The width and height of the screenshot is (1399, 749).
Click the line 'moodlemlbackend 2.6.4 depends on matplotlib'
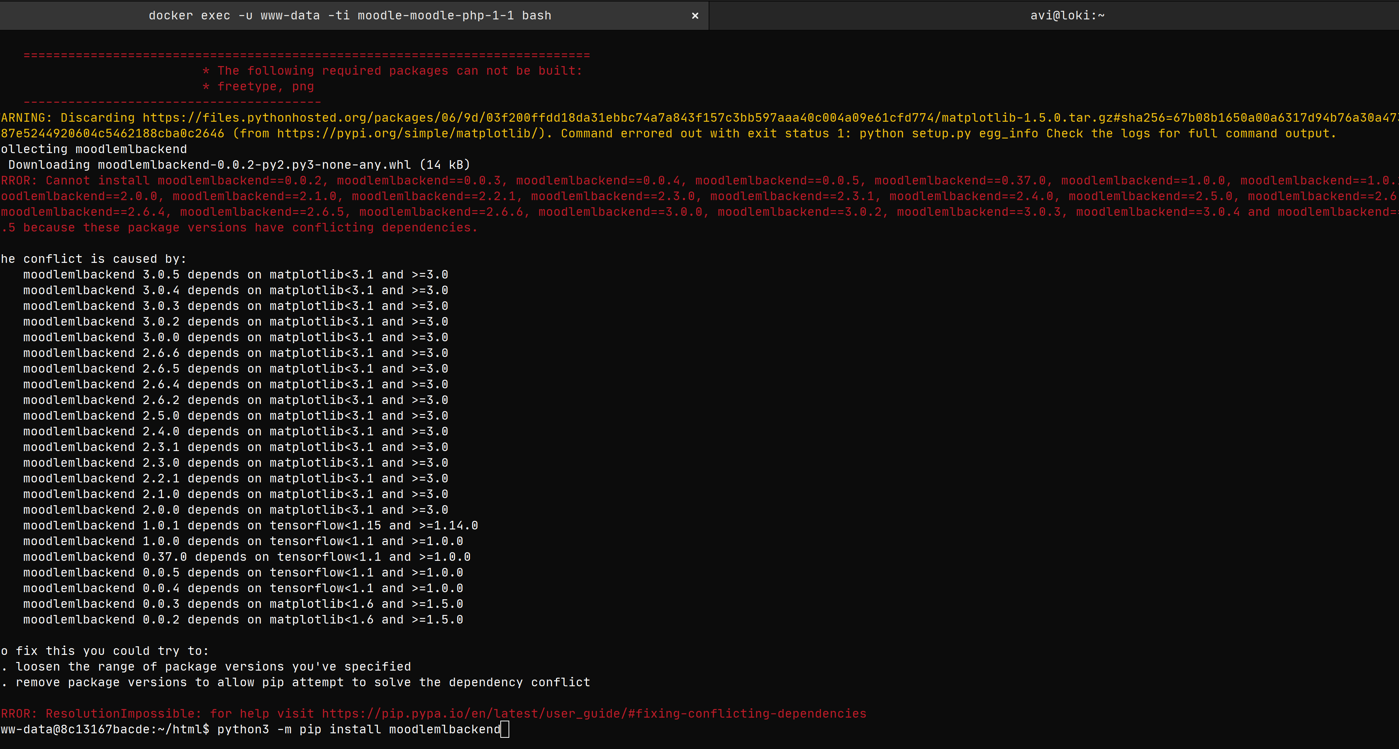coord(236,385)
